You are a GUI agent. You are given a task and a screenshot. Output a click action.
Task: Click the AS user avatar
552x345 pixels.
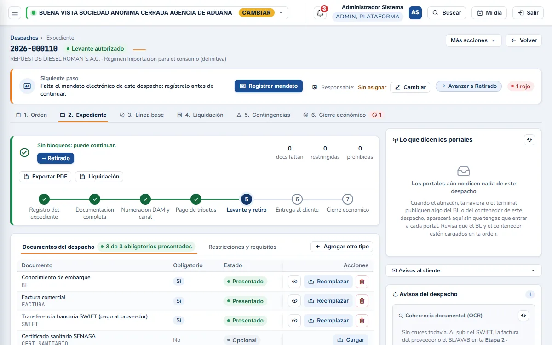coord(415,13)
